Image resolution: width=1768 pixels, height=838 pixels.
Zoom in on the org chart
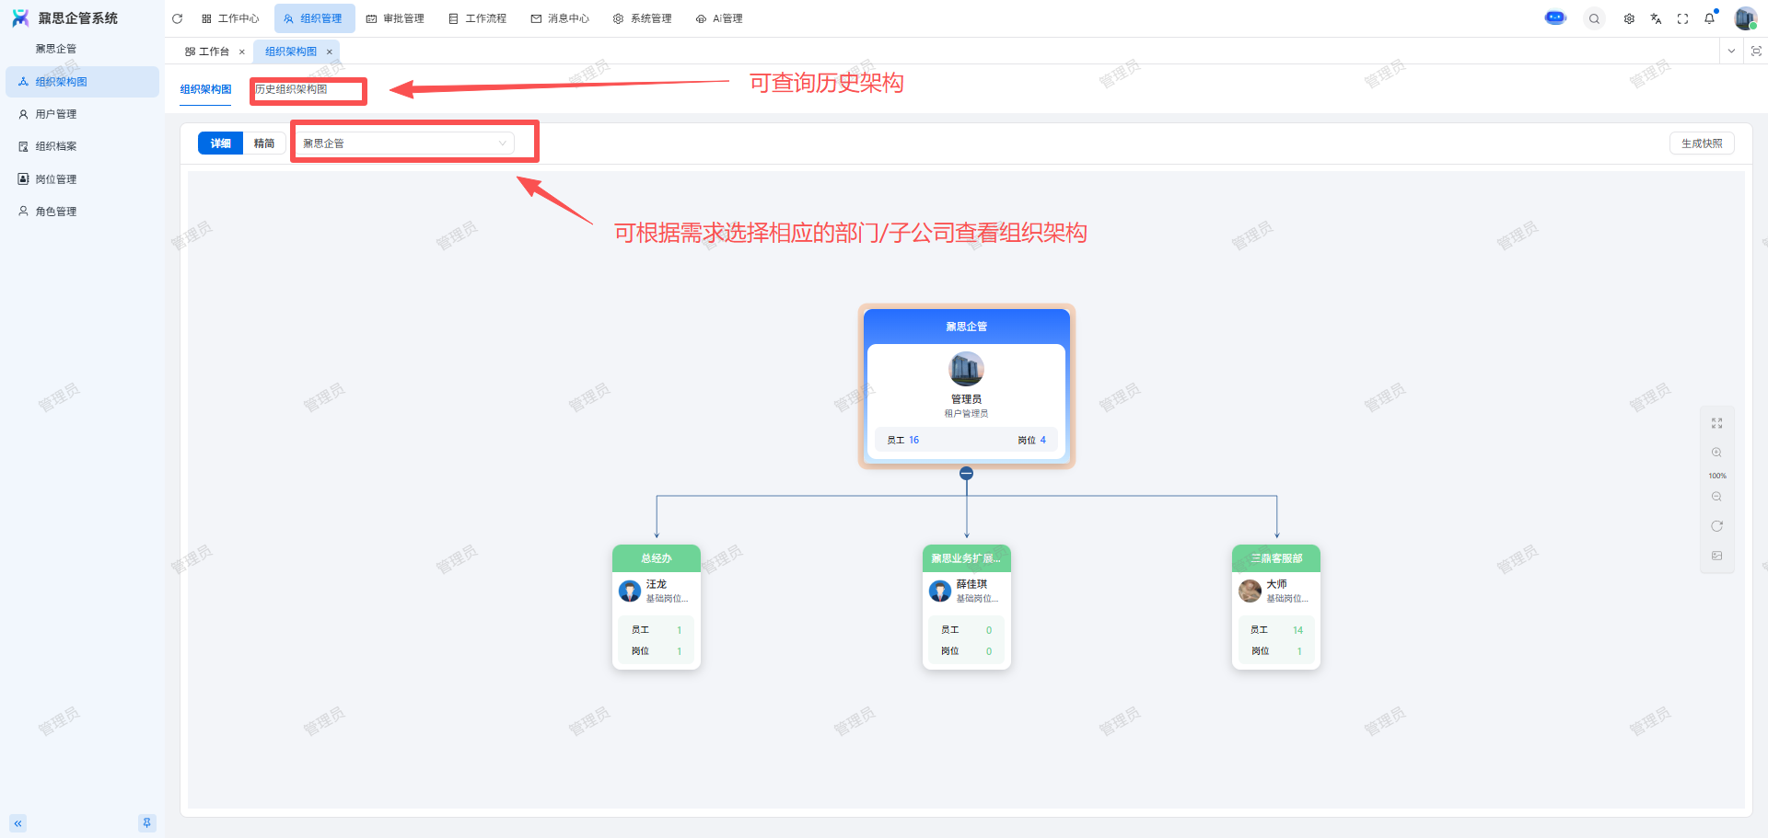point(1716,453)
